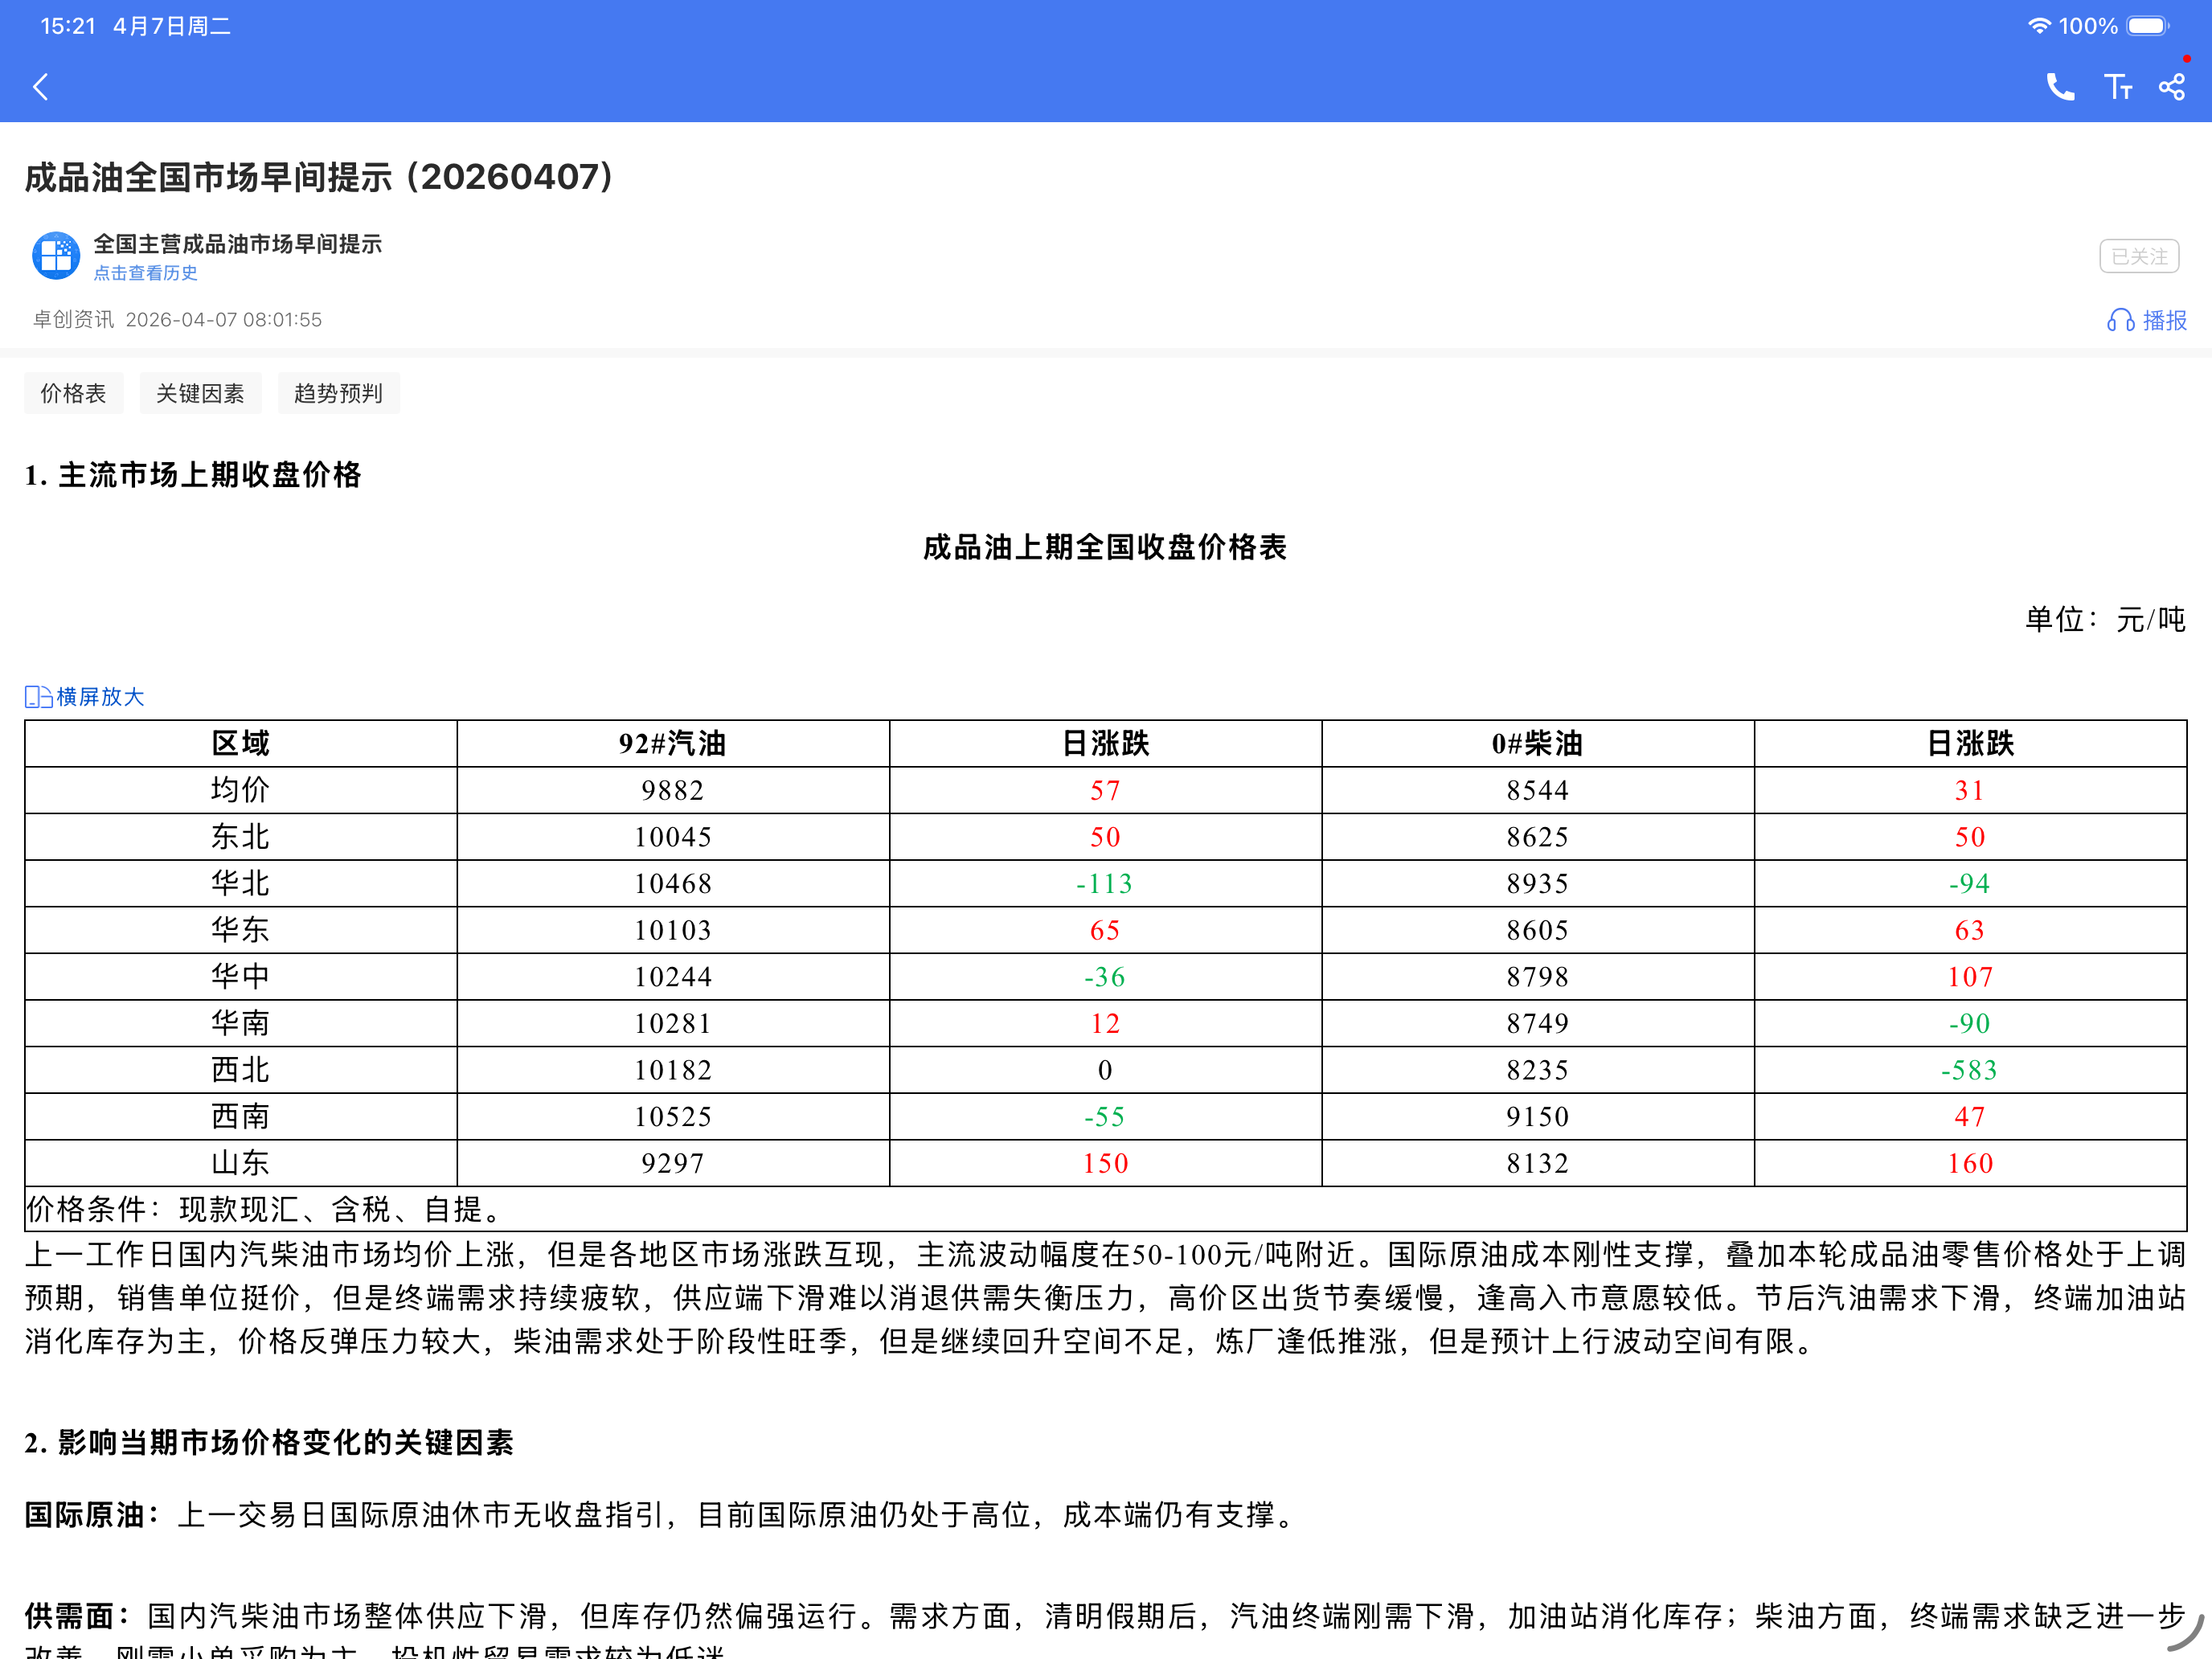Jump to 关键因素 section
This screenshot has height=1659, width=2212.
click(200, 393)
